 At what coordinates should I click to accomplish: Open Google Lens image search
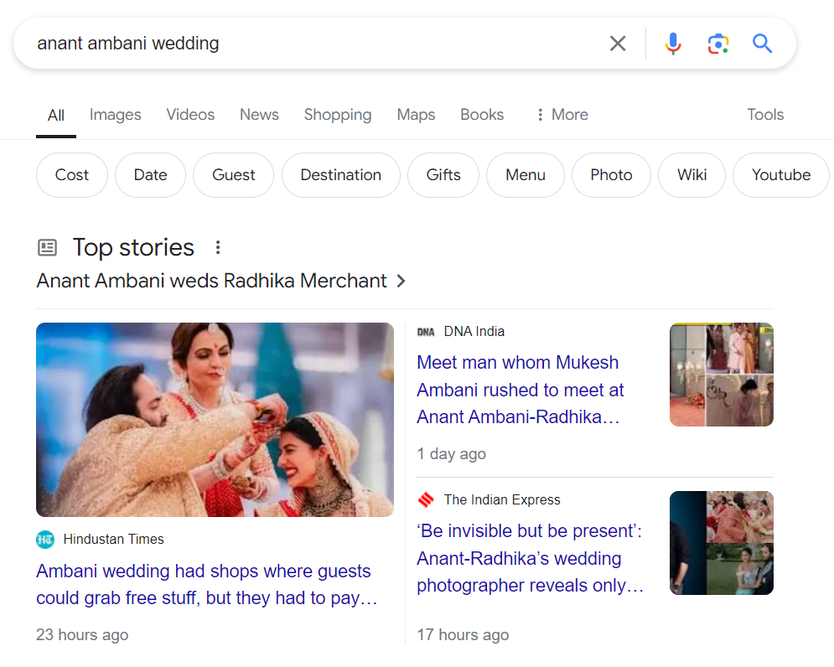click(717, 44)
